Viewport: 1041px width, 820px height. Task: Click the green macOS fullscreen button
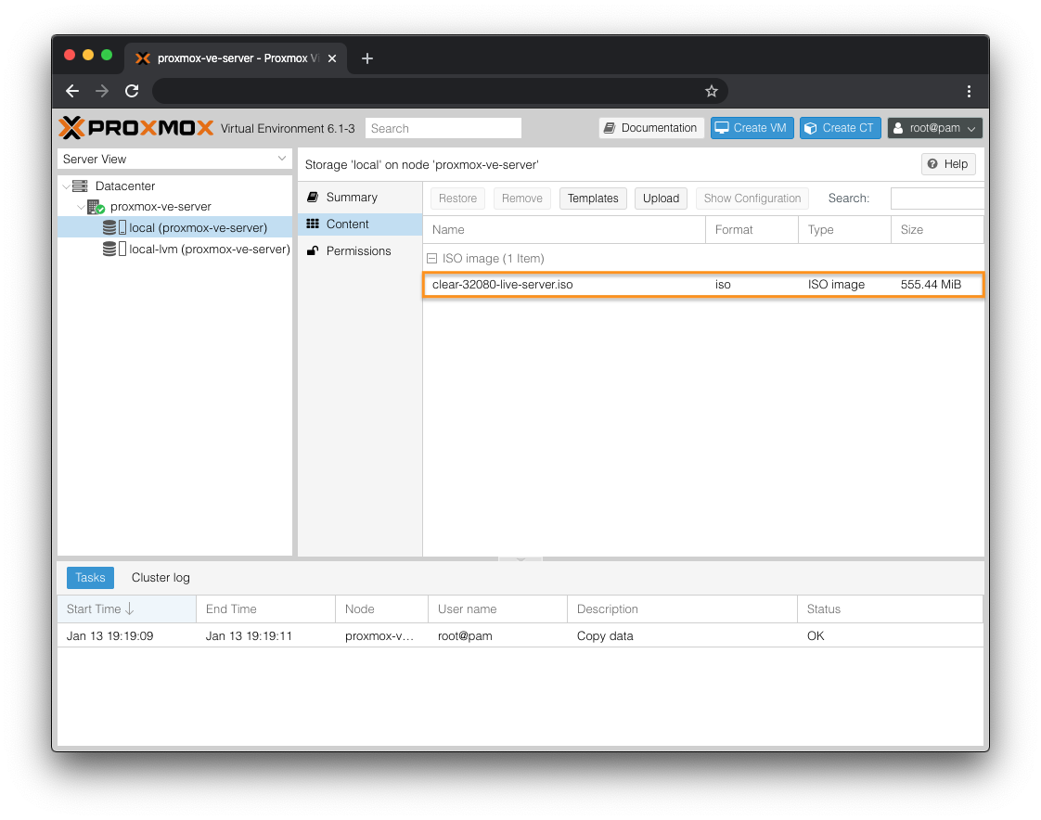[107, 55]
